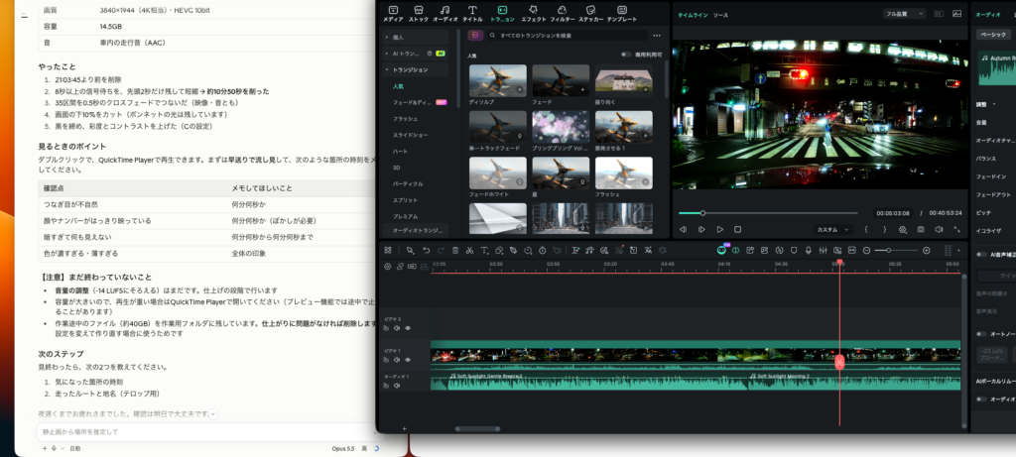Open the AI copilot robot icon
1016x457 pixels.
pos(722,251)
